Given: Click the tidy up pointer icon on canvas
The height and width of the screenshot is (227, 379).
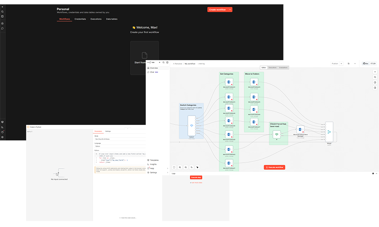Looking at the screenshot, I should (197, 167).
